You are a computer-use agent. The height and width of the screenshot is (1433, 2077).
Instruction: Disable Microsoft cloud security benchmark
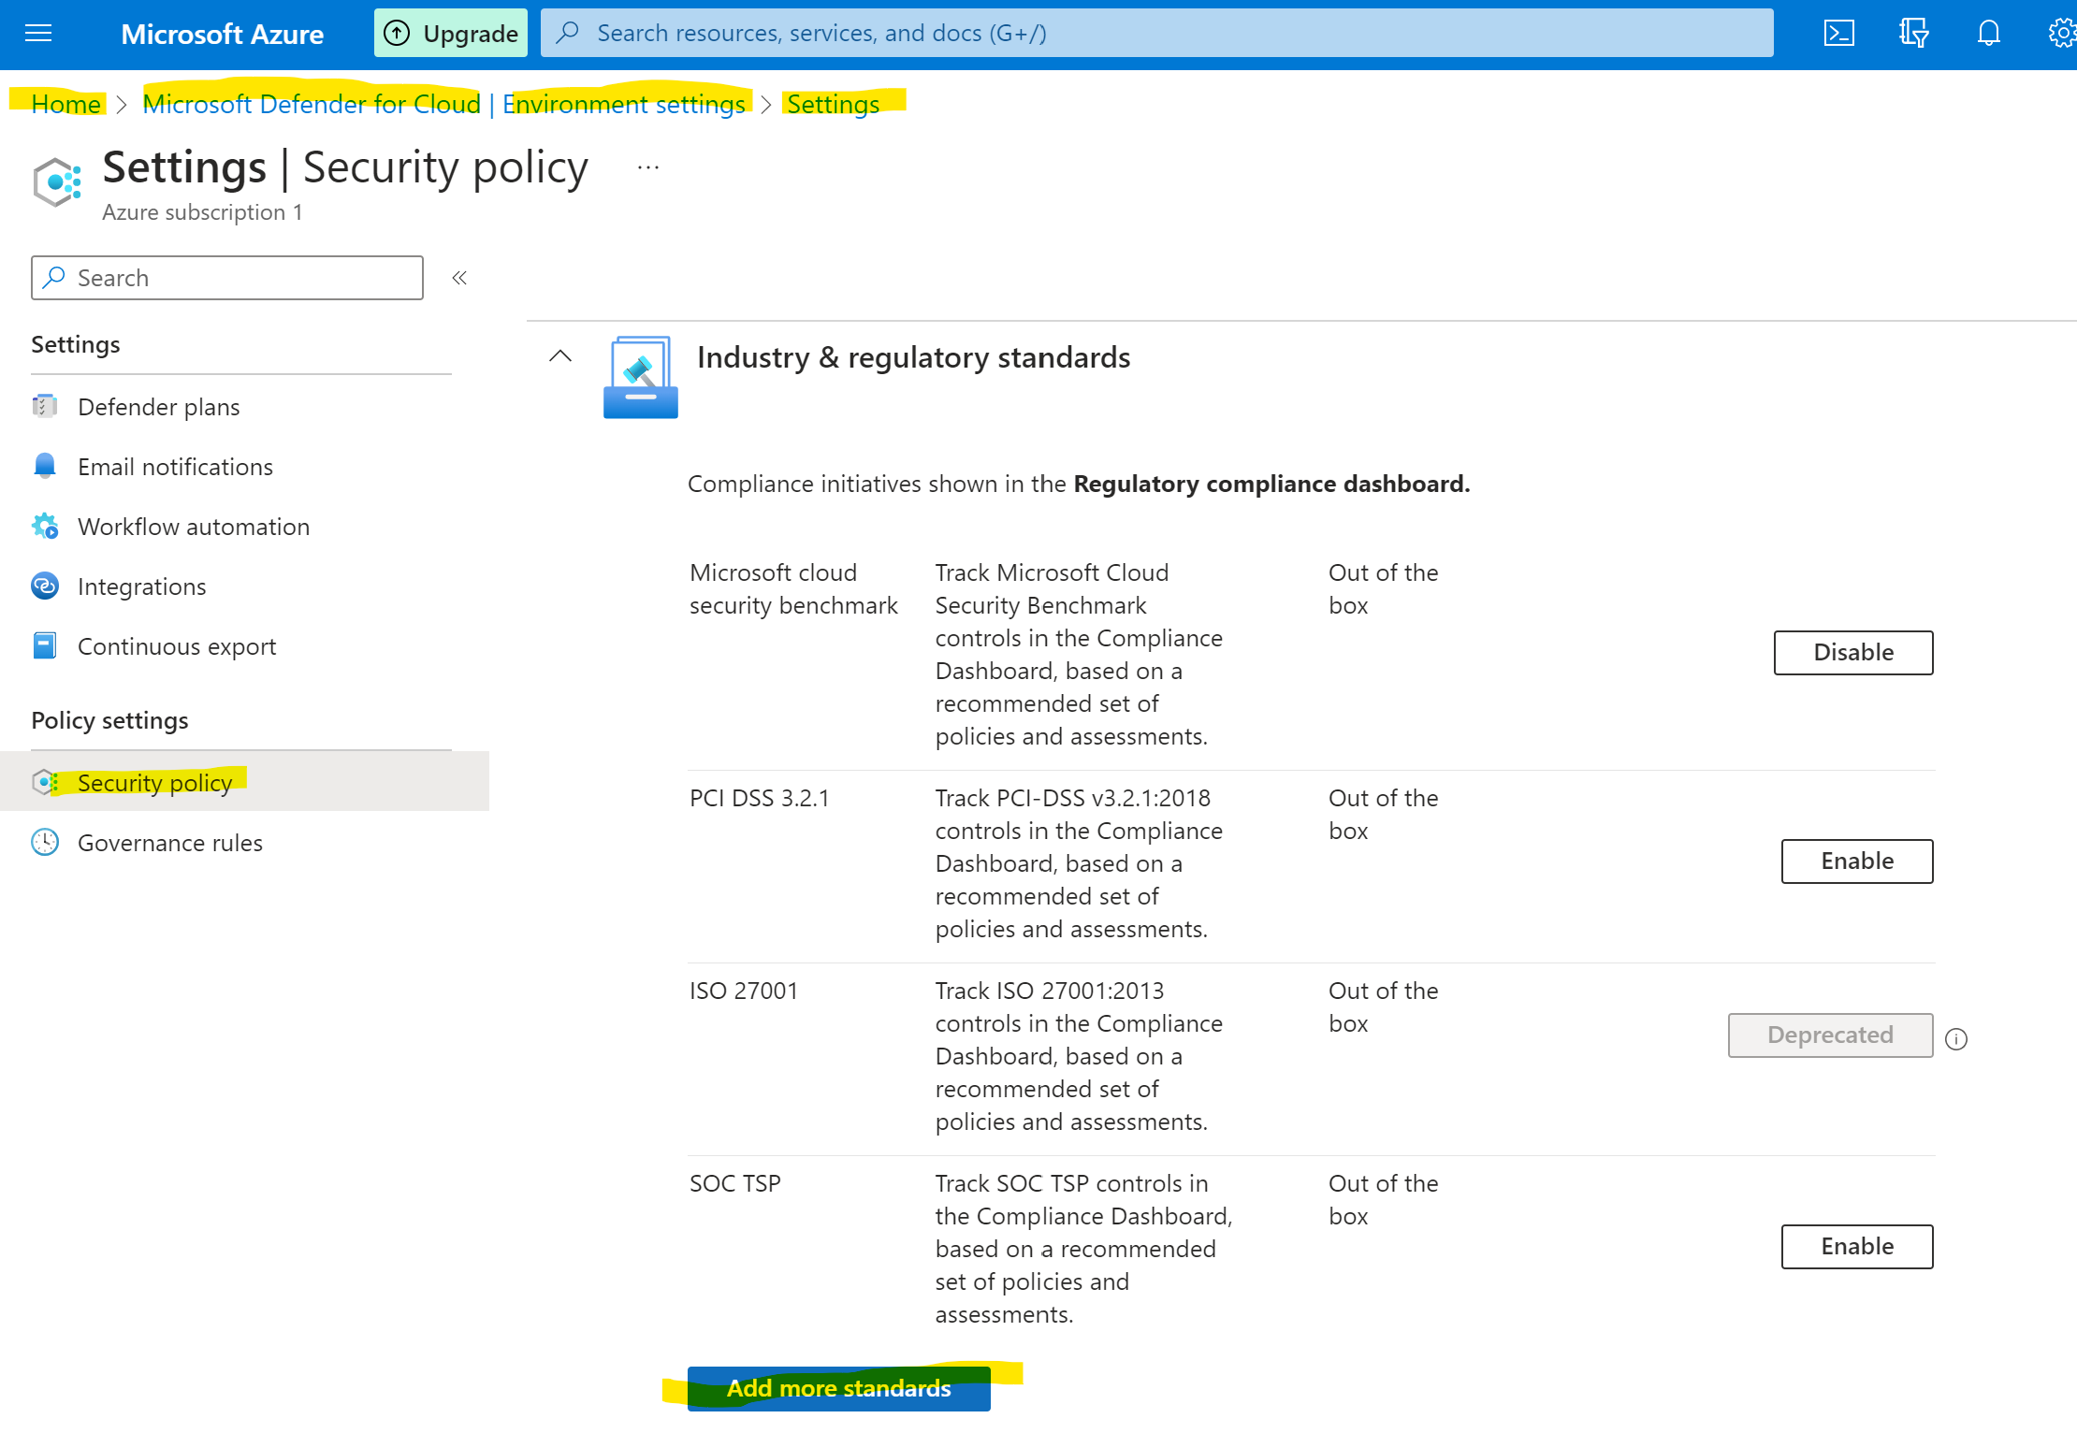[x=1852, y=652]
